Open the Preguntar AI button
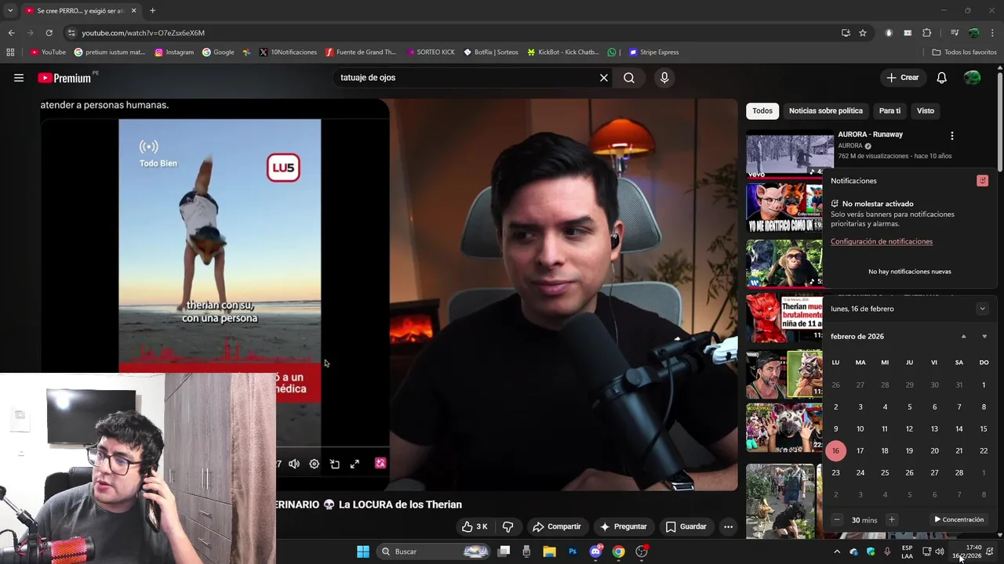 [623, 526]
